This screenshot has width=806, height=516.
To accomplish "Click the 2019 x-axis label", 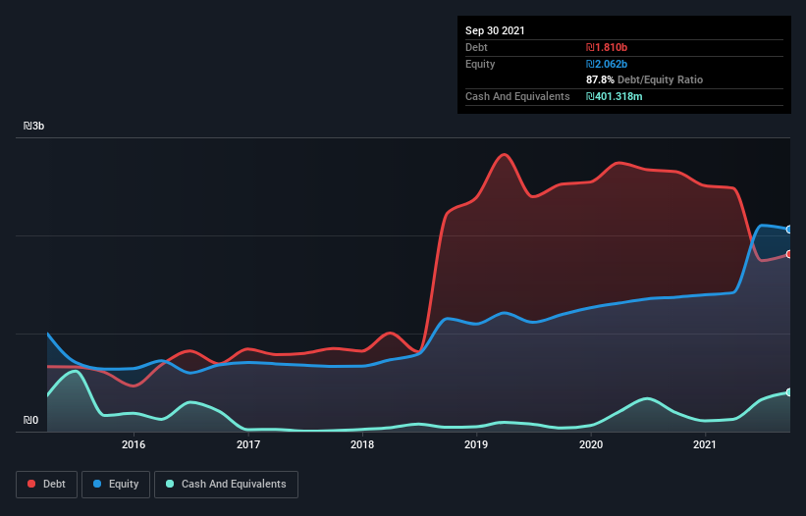I will [x=476, y=444].
